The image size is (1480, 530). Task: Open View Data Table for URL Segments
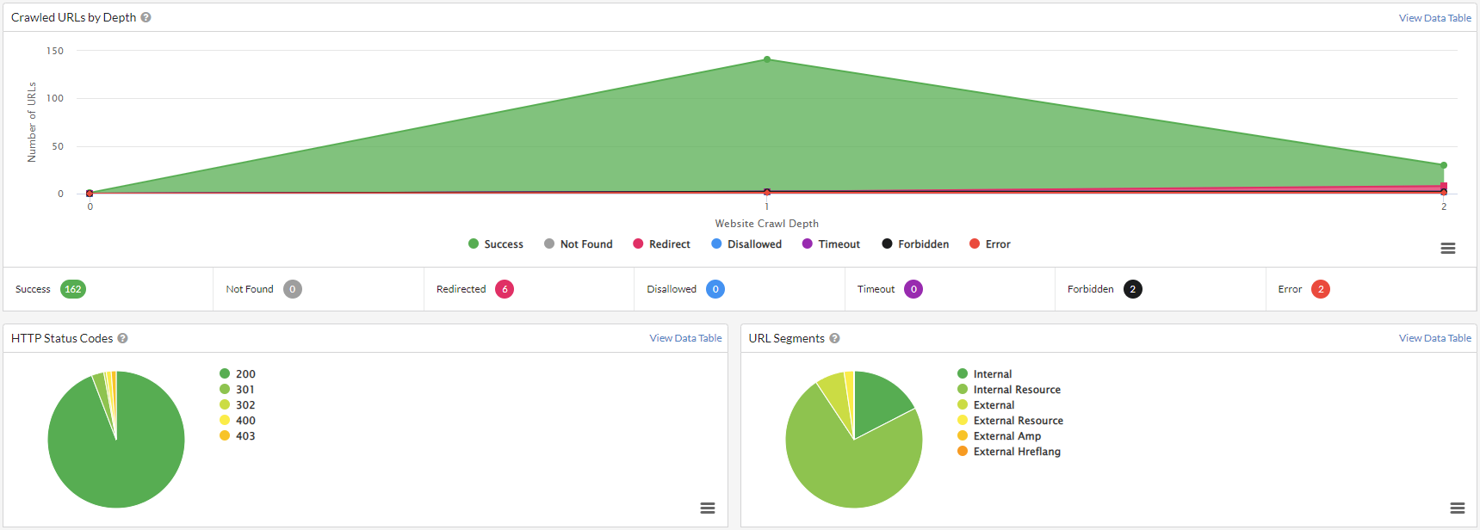pos(1434,338)
